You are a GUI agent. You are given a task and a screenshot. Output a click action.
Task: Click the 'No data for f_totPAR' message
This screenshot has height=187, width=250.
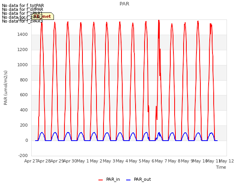point(23,6)
